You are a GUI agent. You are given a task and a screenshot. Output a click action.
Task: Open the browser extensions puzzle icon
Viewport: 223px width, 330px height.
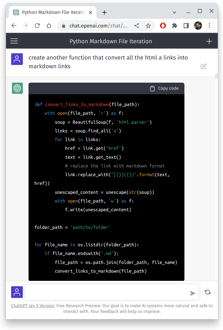(174, 26)
